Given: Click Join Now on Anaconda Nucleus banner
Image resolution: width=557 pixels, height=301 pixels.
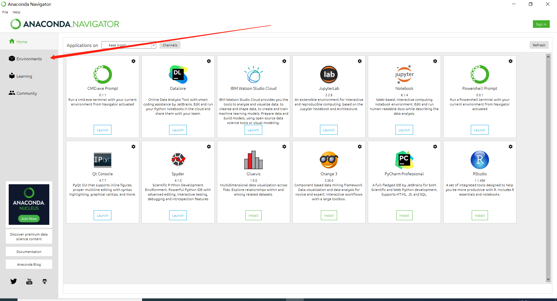Looking at the screenshot, I should pyautogui.click(x=29, y=219).
